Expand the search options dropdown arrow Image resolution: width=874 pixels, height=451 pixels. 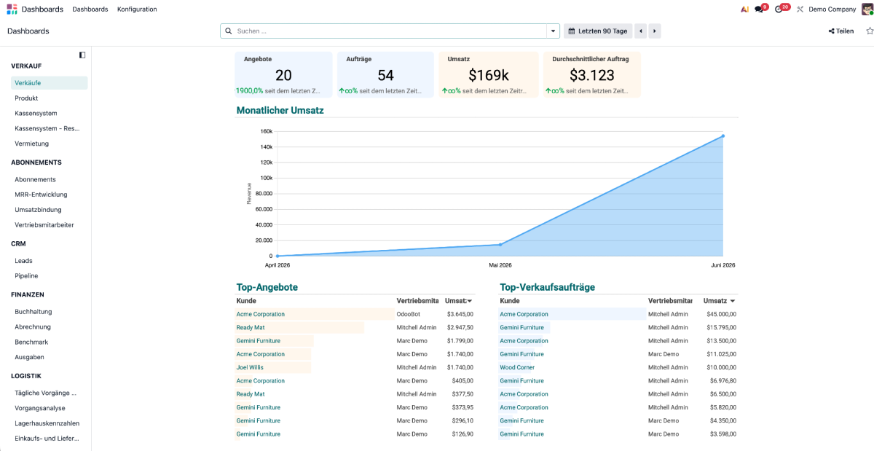[554, 31]
